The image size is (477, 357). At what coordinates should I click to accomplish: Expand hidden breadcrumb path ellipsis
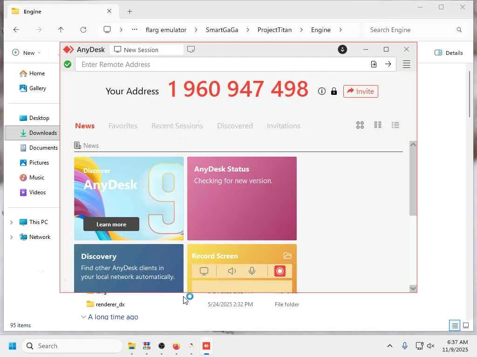(135, 29)
